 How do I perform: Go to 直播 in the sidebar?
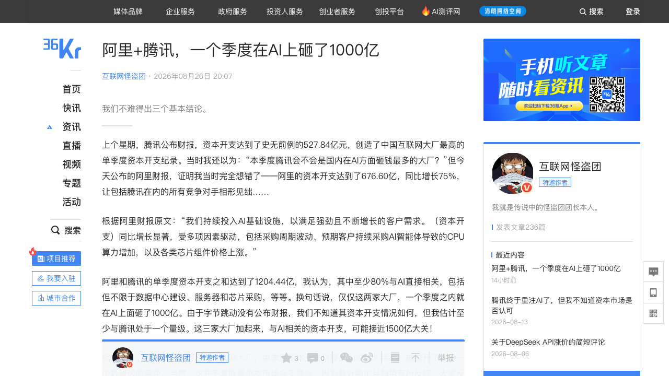72,146
